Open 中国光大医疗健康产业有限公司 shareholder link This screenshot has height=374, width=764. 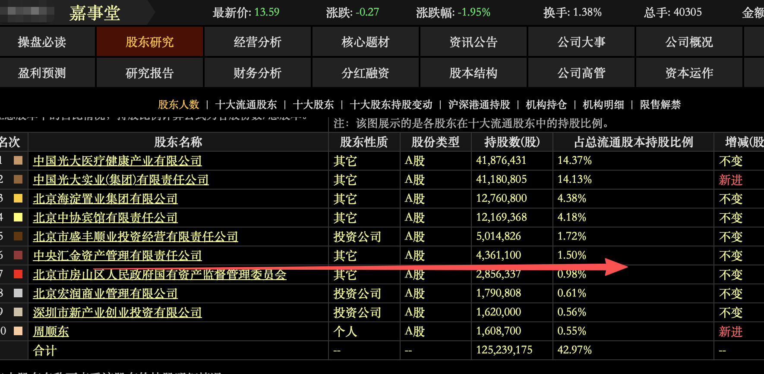(x=117, y=161)
